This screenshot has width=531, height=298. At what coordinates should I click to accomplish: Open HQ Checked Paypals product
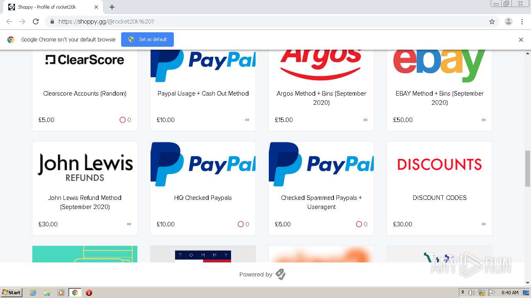click(x=203, y=198)
